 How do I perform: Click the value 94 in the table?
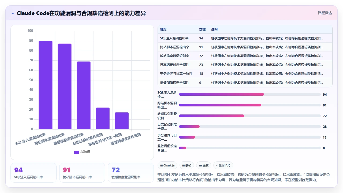point(201,38)
